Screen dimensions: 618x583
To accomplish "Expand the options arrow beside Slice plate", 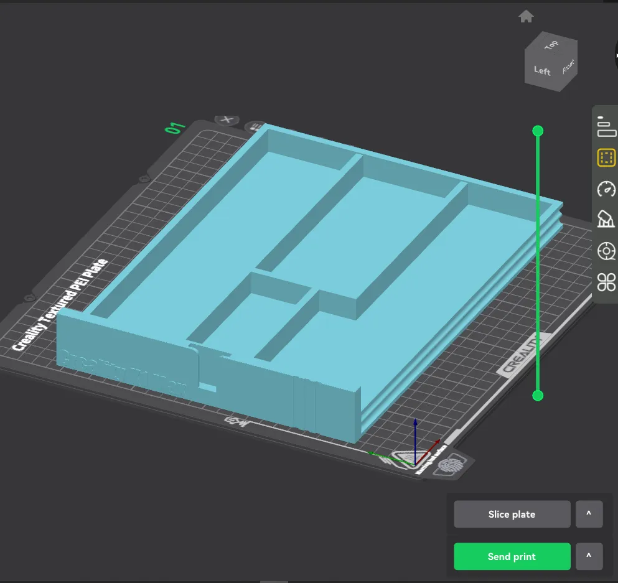I will [x=589, y=515].
